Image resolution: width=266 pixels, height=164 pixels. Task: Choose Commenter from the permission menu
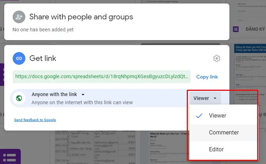point(223,132)
